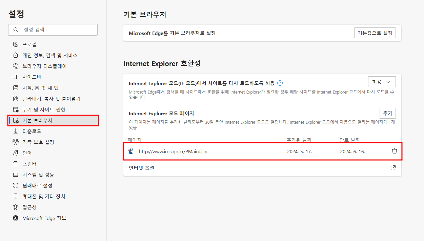Click the Microsoft Edge logo icon
Viewport: 424px width, 241px height.
pos(15,218)
